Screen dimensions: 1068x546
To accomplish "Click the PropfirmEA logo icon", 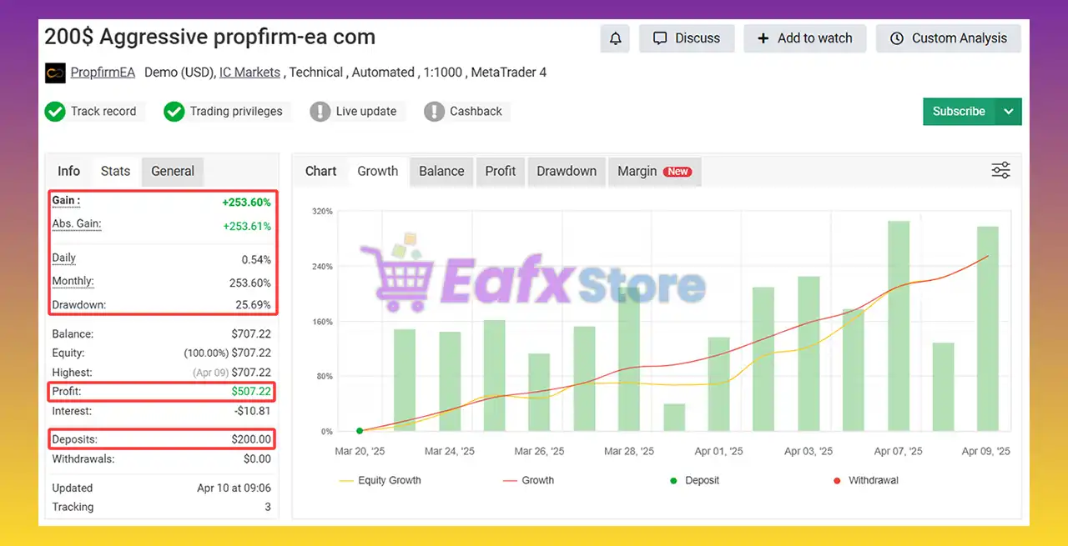I will click(54, 73).
